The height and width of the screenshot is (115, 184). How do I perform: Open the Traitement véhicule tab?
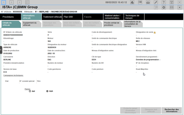tap(52, 17)
